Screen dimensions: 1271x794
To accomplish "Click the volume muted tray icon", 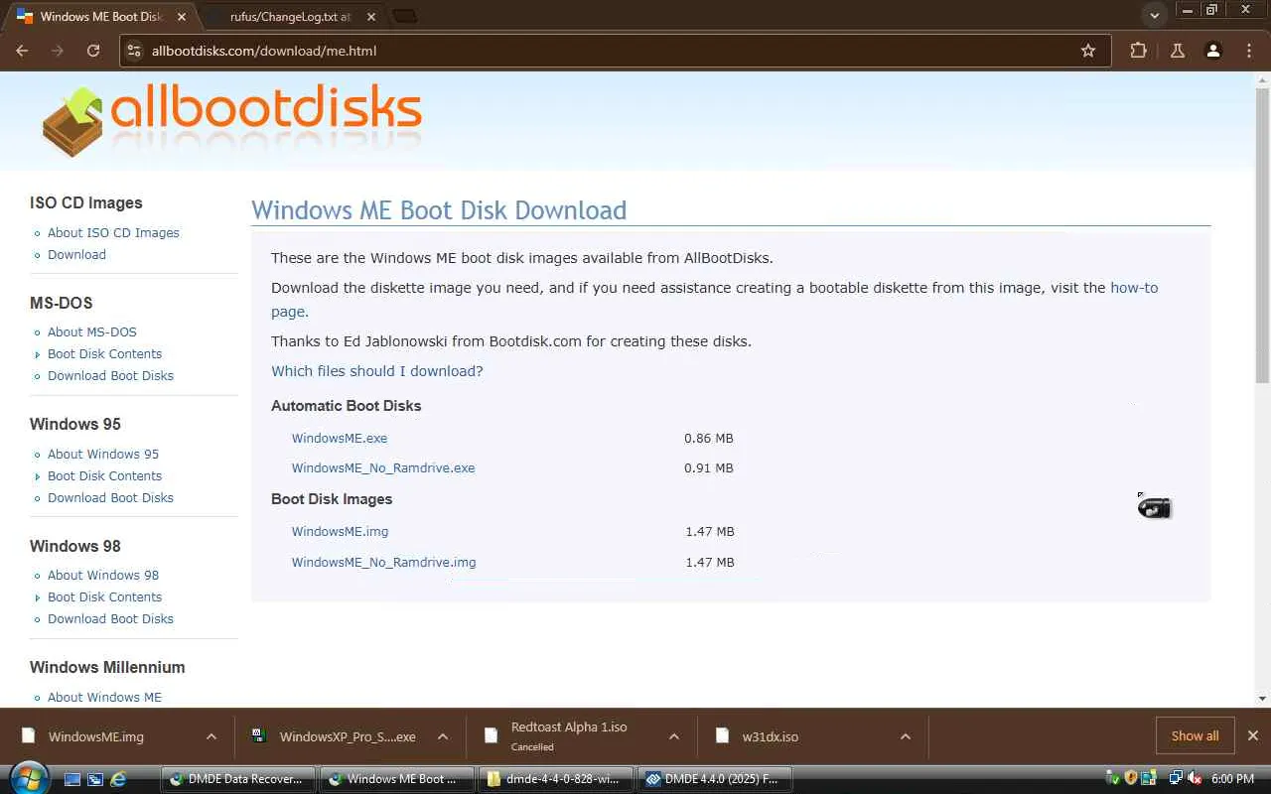I will point(1194,778).
